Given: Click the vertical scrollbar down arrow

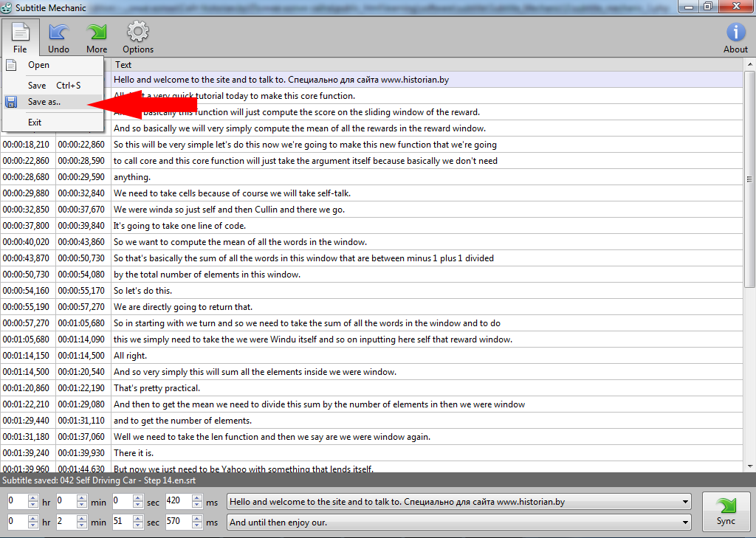Looking at the screenshot, I should (x=750, y=466).
